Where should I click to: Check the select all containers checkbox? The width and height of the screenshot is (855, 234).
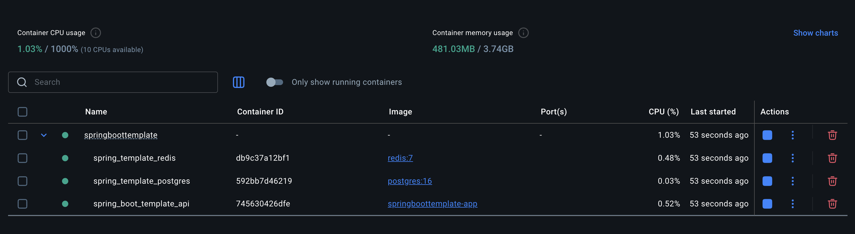click(22, 112)
